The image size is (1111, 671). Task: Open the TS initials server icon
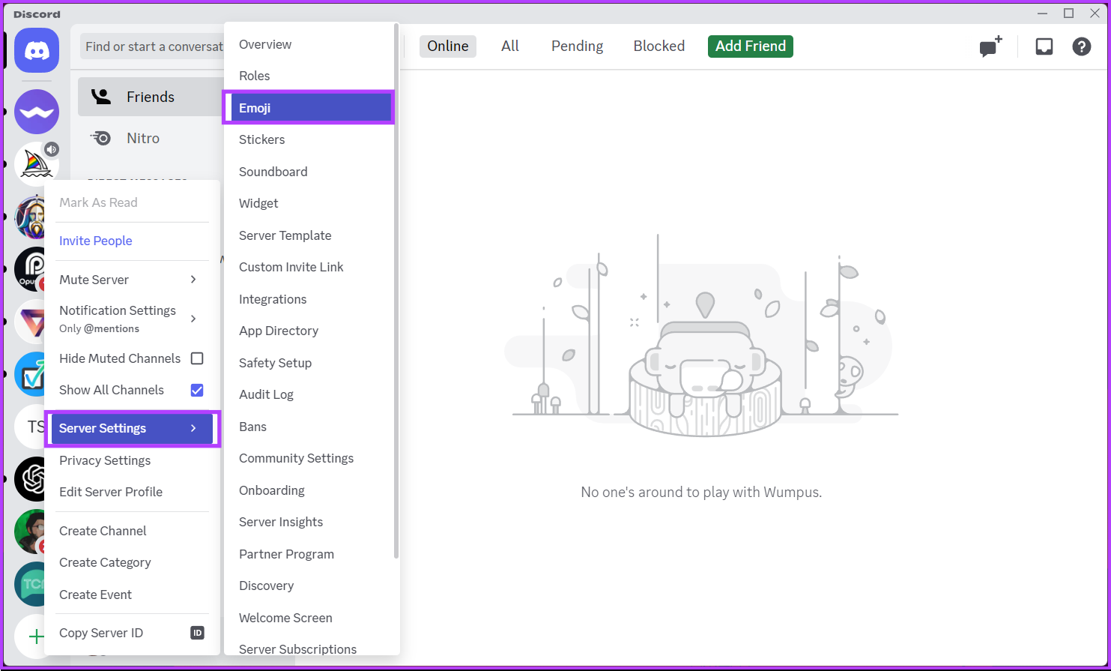(x=31, y=427)
